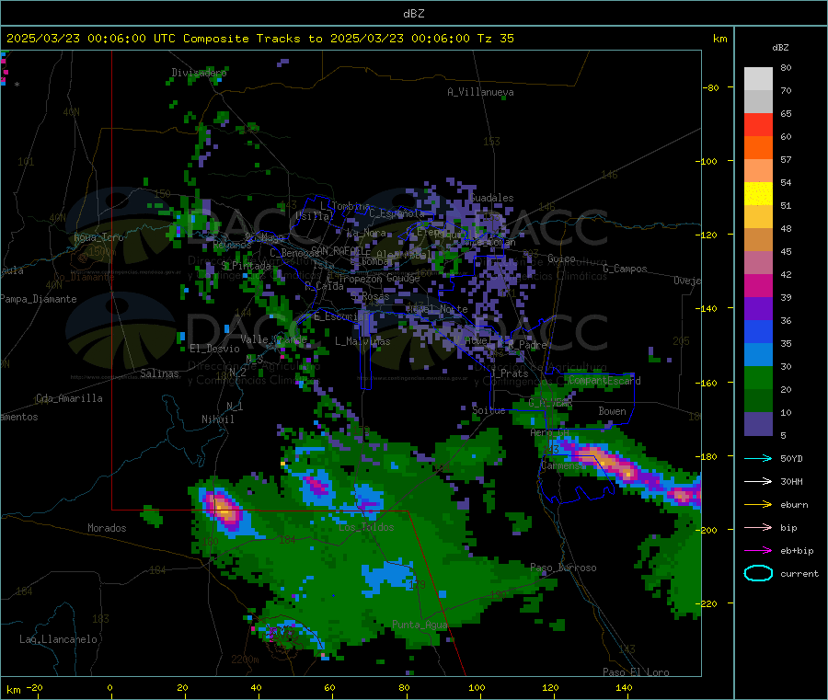Screen dimensions: 828x700
Task: Click the Pampa_Diamante place label
Action: pos(39,299)
